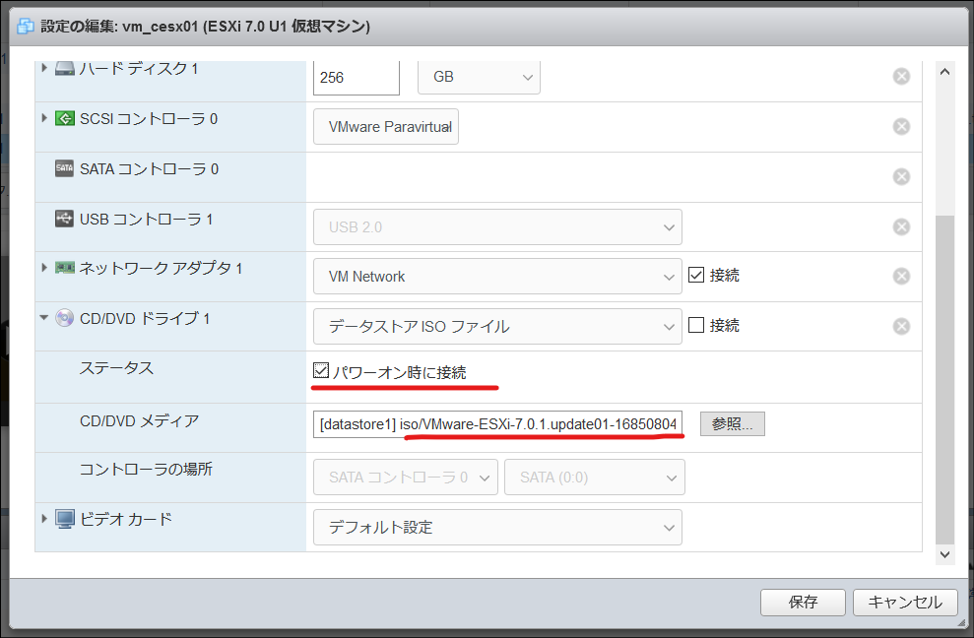Screen dimensions: 974x638
Task: Uncheck 接続 for network adapter 1
Action: click(696, 275)
